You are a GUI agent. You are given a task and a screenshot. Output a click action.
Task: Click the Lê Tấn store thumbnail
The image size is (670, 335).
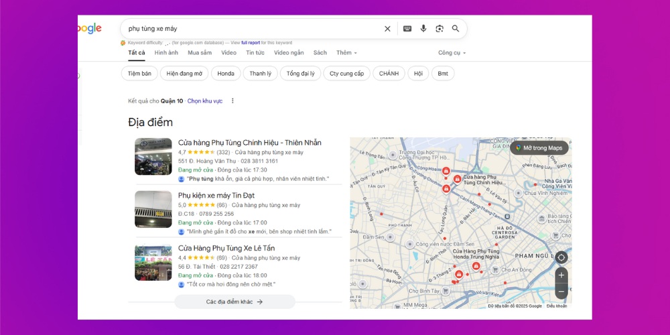(x=153, y=263)
